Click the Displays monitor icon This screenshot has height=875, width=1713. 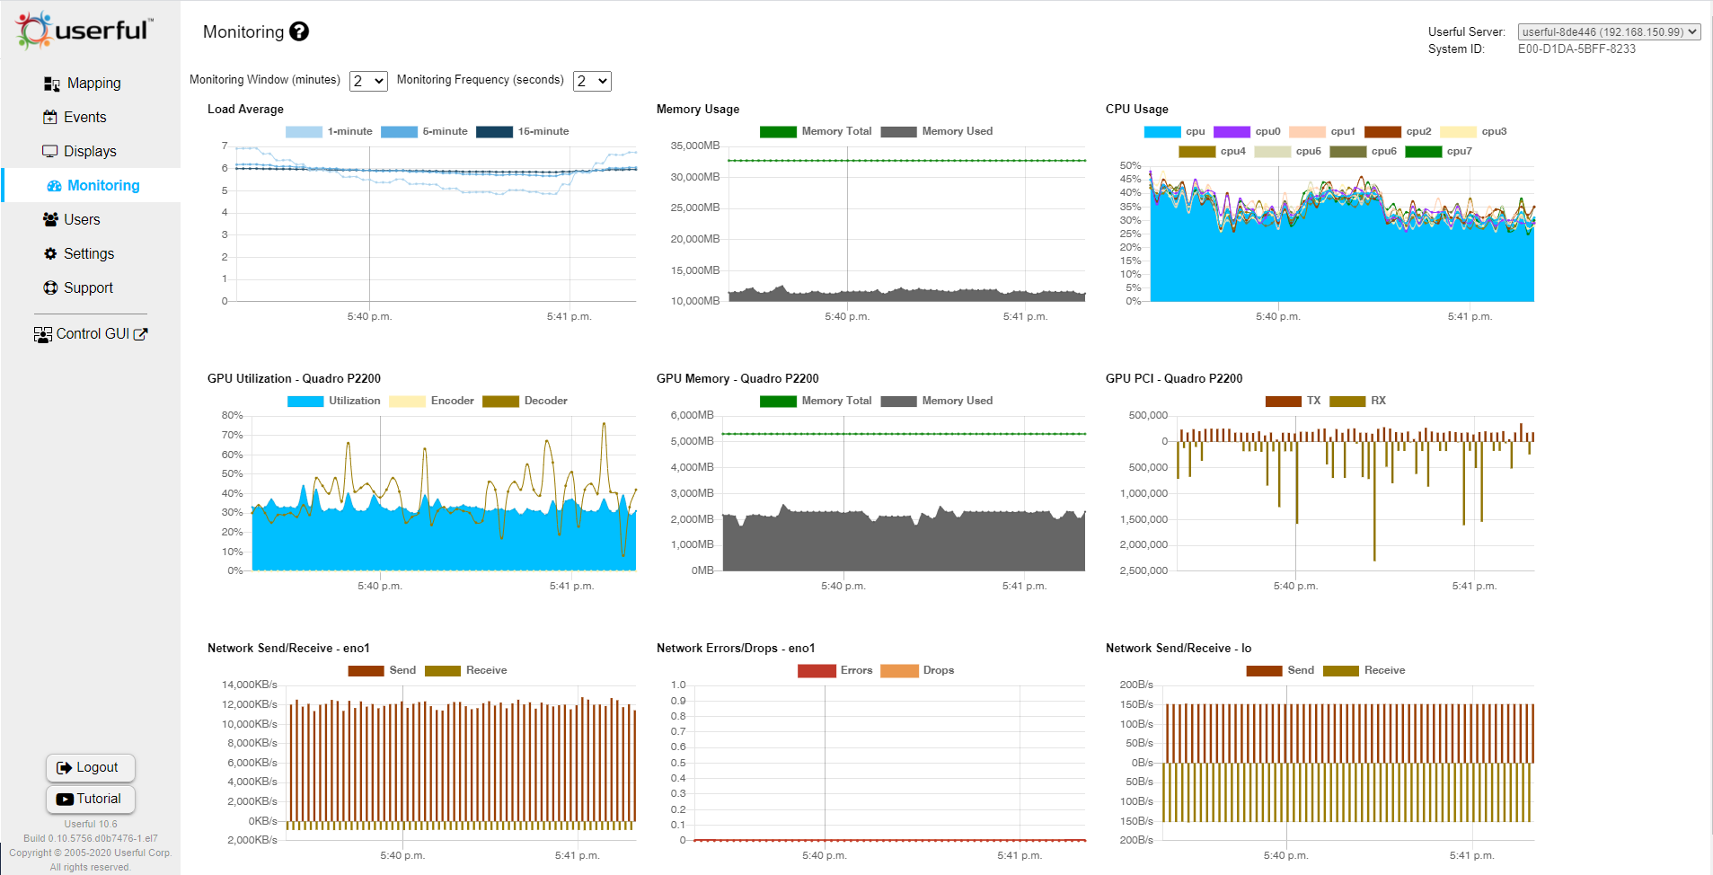tap(50, 151)
